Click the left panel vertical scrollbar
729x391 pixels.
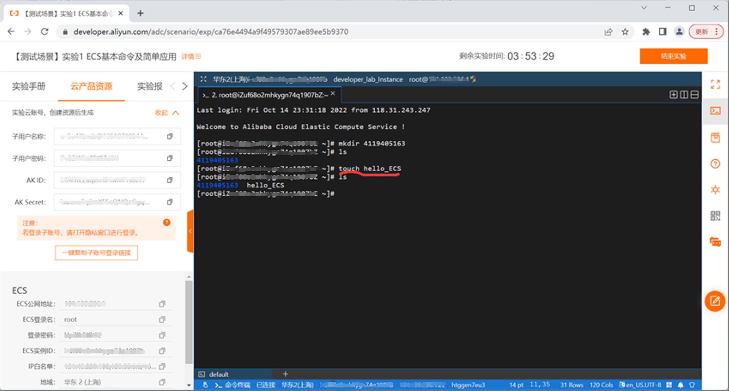coord(189,322)
